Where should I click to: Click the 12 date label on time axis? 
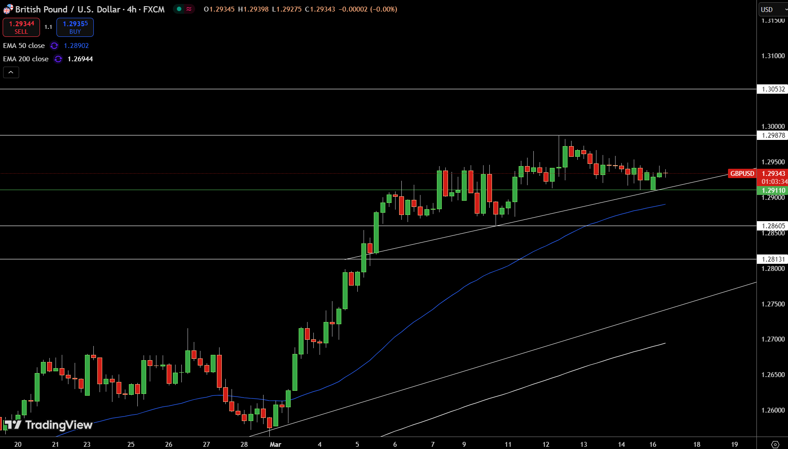(546, 444)
